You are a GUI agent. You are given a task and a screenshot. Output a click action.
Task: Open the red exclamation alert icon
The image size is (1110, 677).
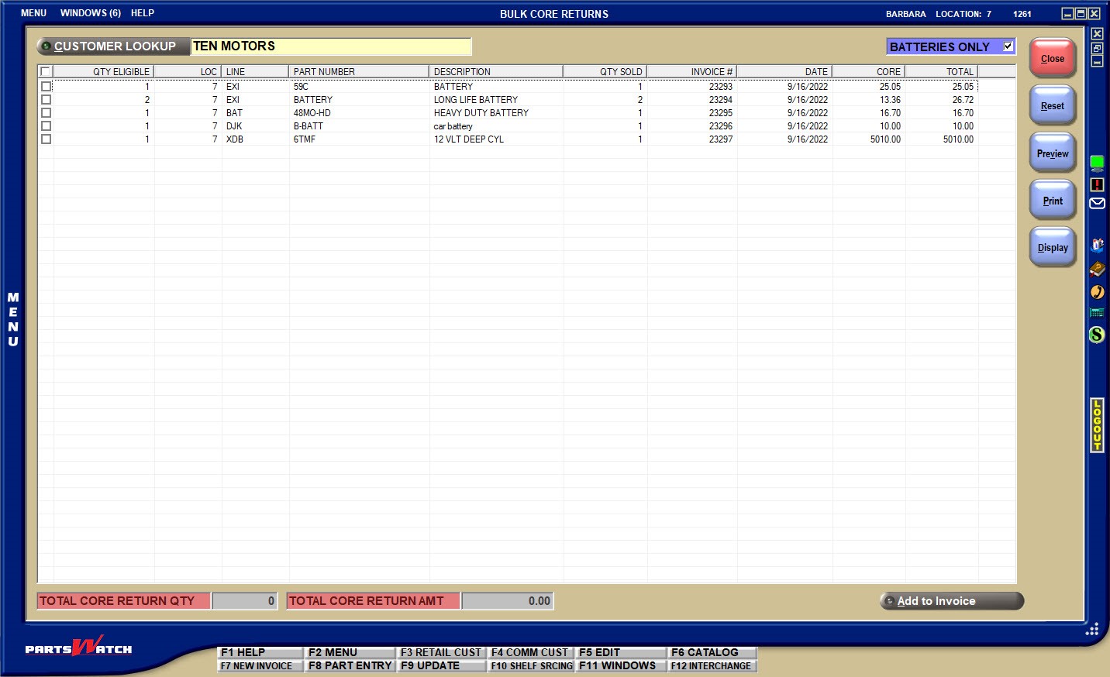pyautogui.click(x=1097, y=184)
